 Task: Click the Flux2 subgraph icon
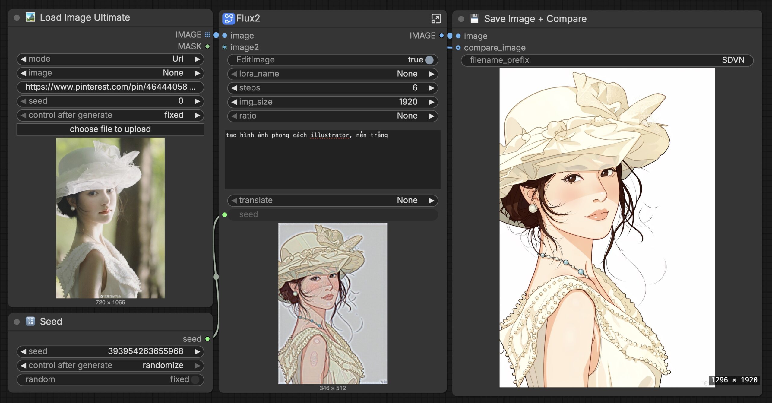tap(228, 18)
